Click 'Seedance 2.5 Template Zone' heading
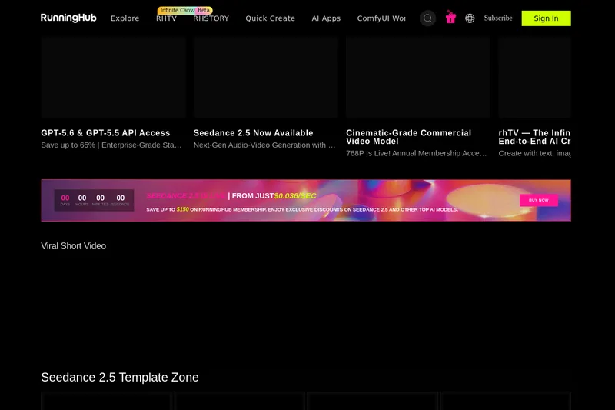The image size is (615, 410). [x=120, y=378]
